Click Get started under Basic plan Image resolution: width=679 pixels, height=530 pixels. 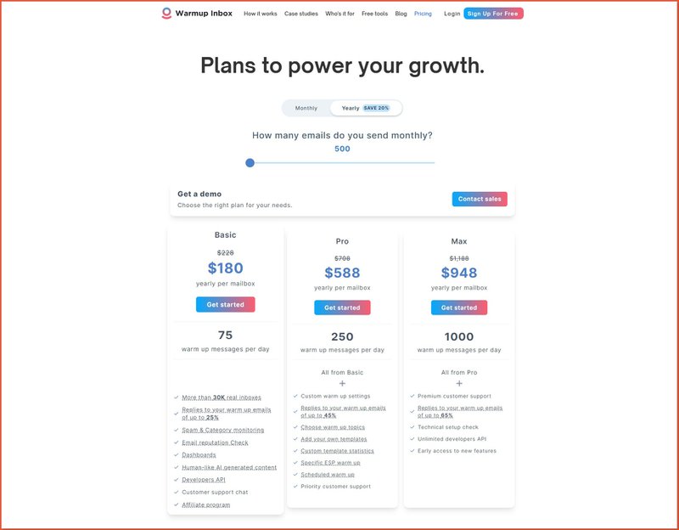click(225, 305)
